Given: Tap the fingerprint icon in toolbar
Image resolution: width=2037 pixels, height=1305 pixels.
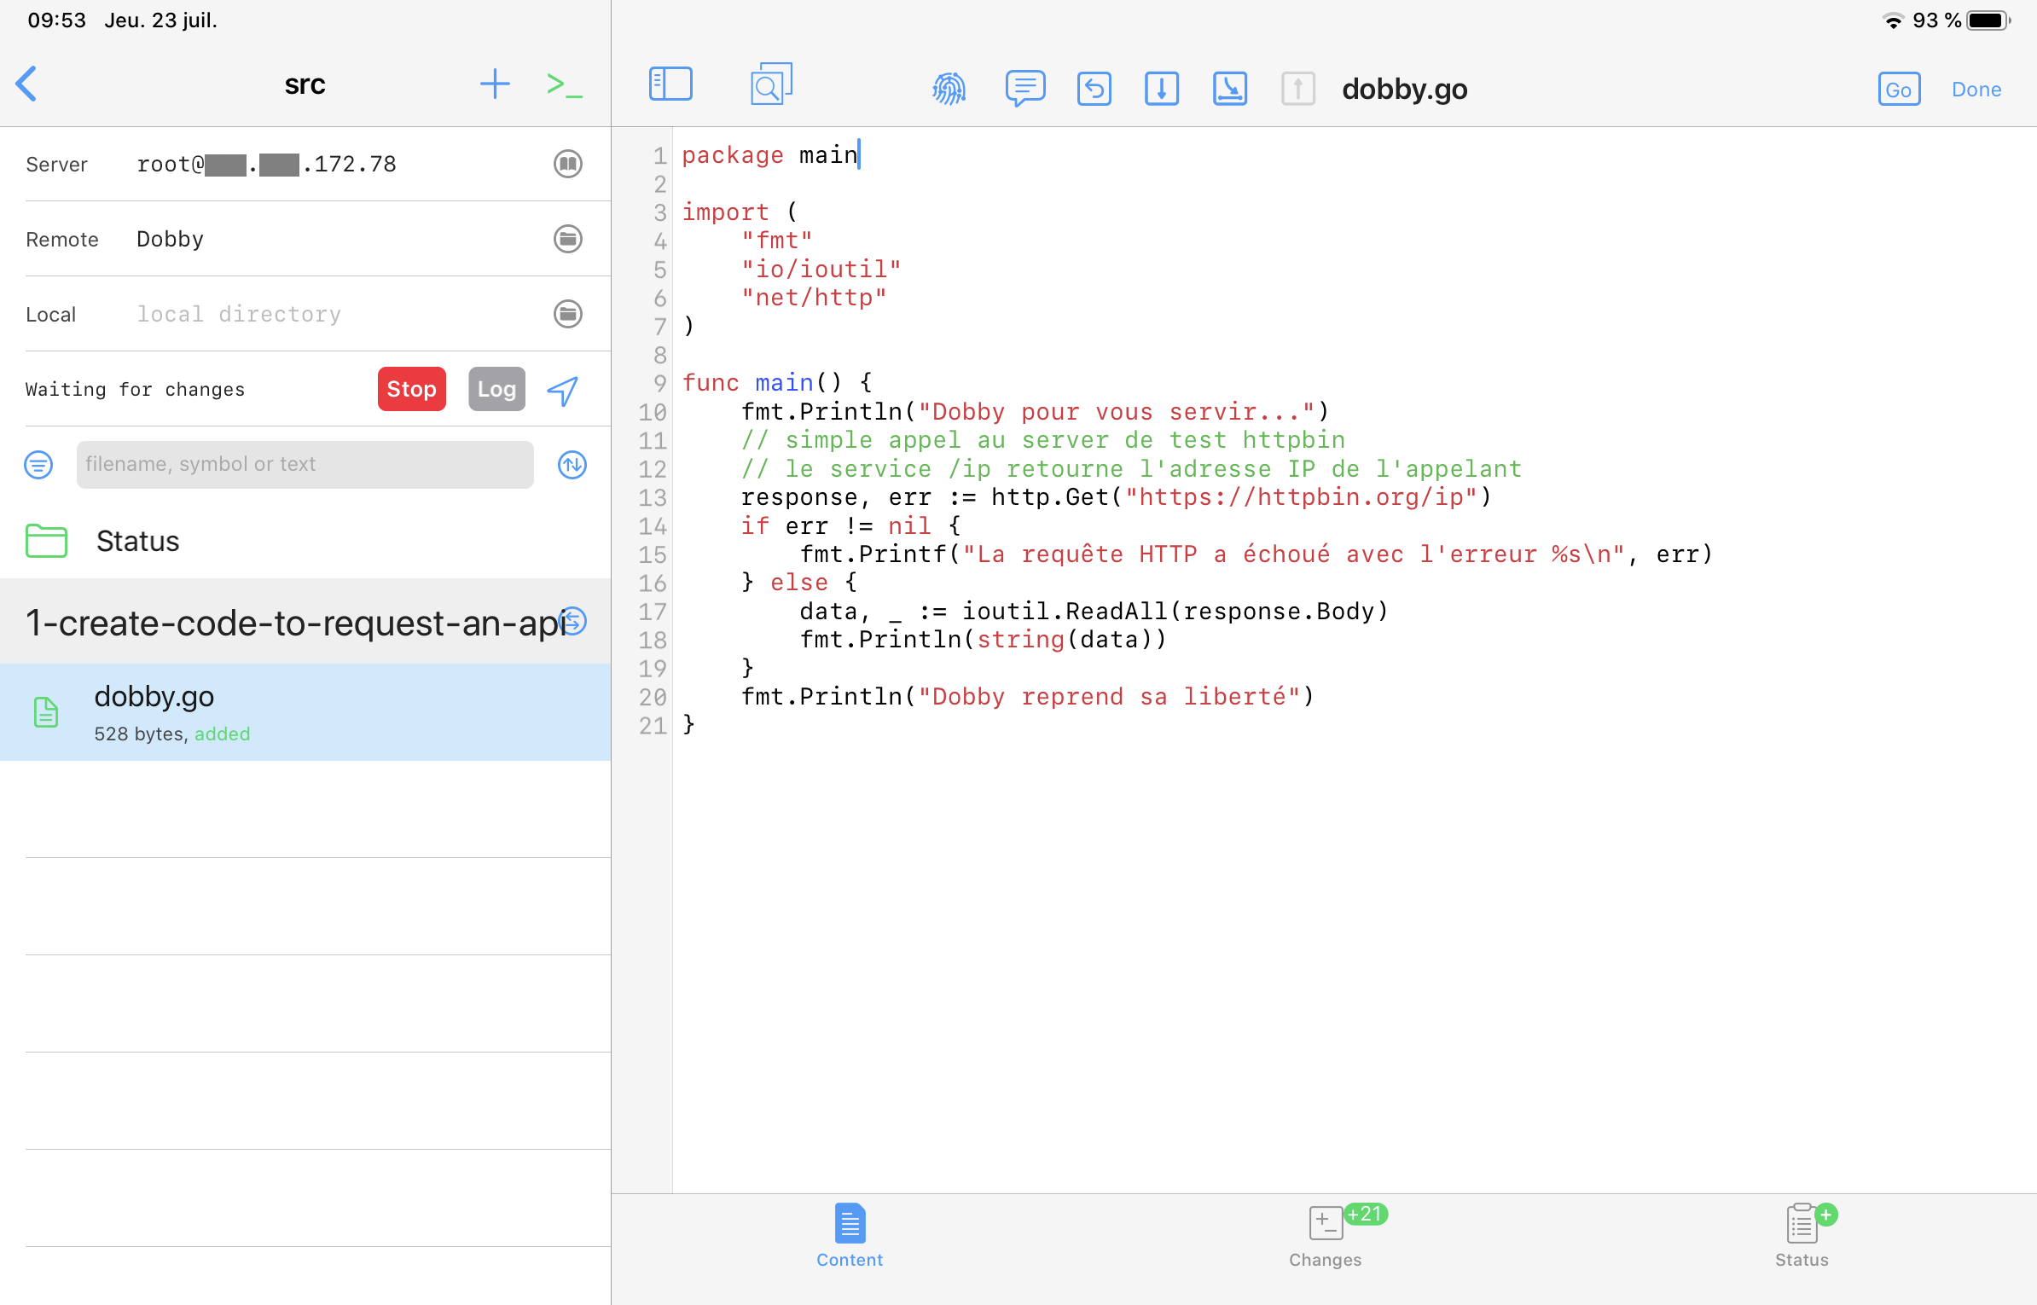Looking at the screenshot, I should [949, 89].
